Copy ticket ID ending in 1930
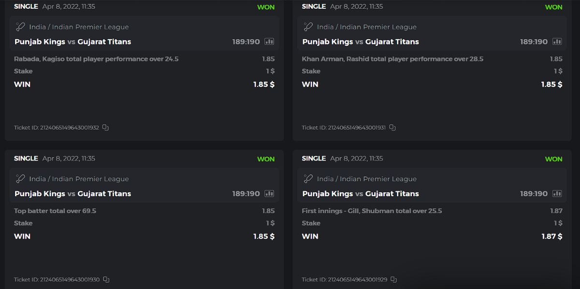580x289 pixels. pyautogui.click(x=106, y=280)
